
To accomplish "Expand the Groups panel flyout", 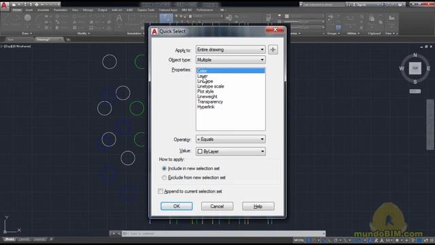I will click(x=334, y=33).
